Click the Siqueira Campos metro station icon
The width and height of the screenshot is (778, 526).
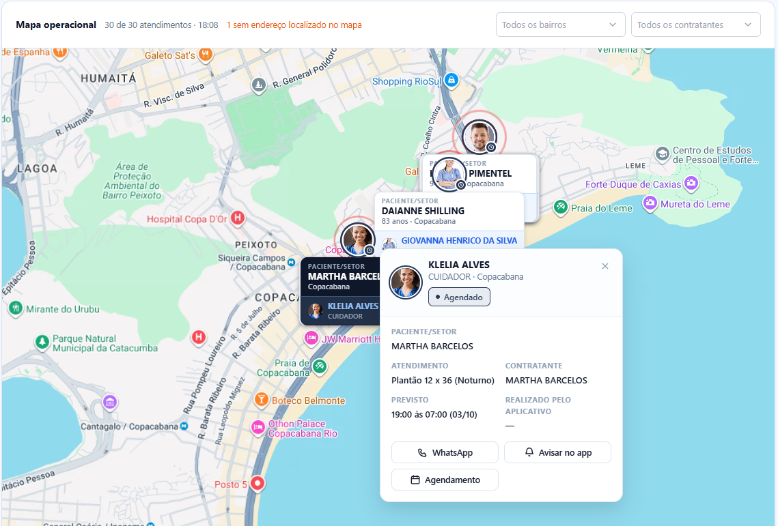click(x=291, y=262)
